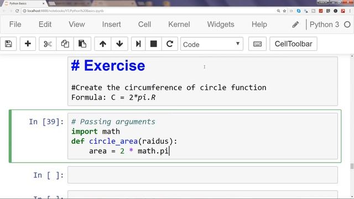Interrupt the kernel with the stop icon
This screenshot has height=199, width=354.
tap(154, 44)
